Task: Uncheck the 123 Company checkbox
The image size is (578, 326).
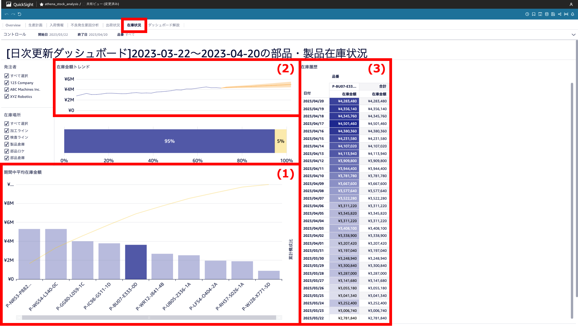Action: (7, 83)
